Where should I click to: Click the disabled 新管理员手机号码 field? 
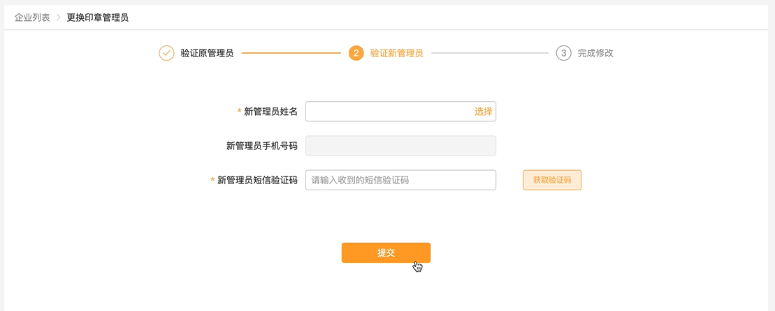[x=401, y=146]
